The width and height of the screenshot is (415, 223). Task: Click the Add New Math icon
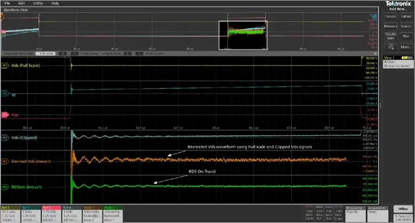(310, 214)
